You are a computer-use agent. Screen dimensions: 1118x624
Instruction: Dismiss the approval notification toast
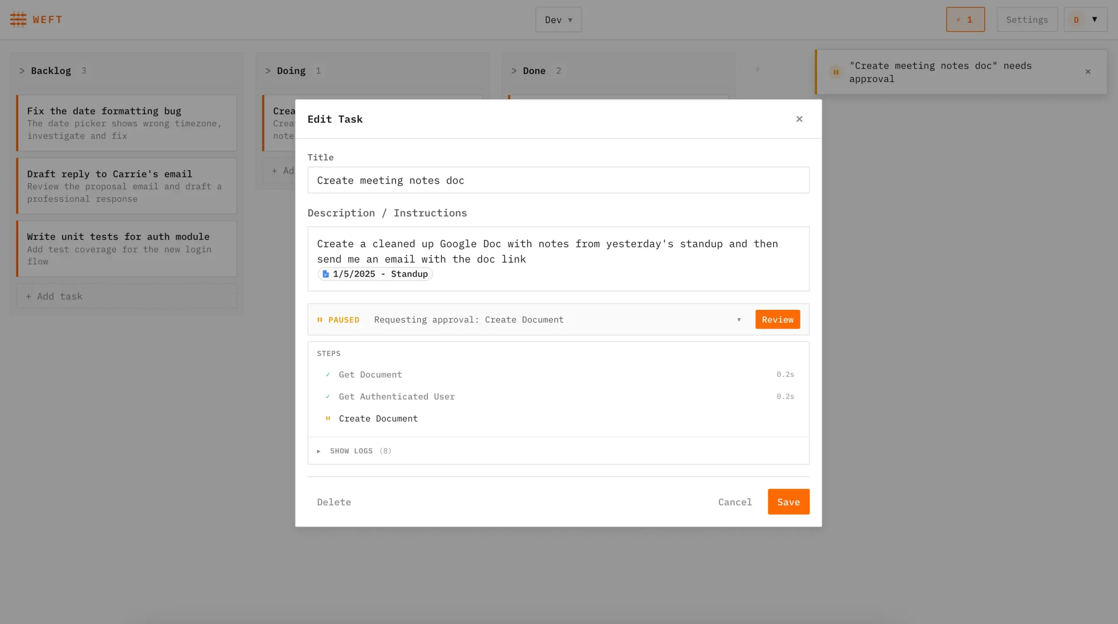(1088, 72)
